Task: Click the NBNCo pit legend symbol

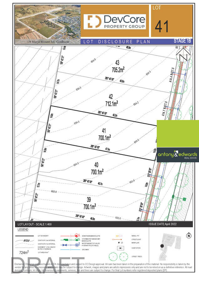Action: click(119, 236)
